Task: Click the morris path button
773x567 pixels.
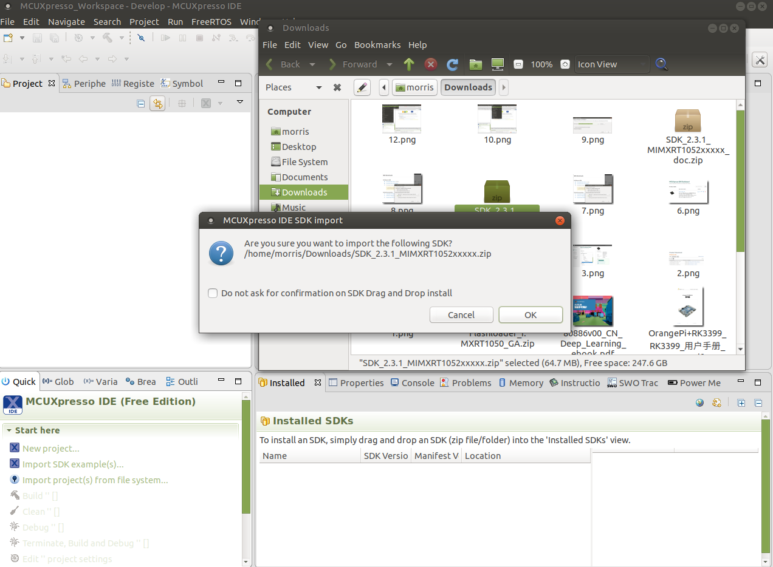Action: 415,87
